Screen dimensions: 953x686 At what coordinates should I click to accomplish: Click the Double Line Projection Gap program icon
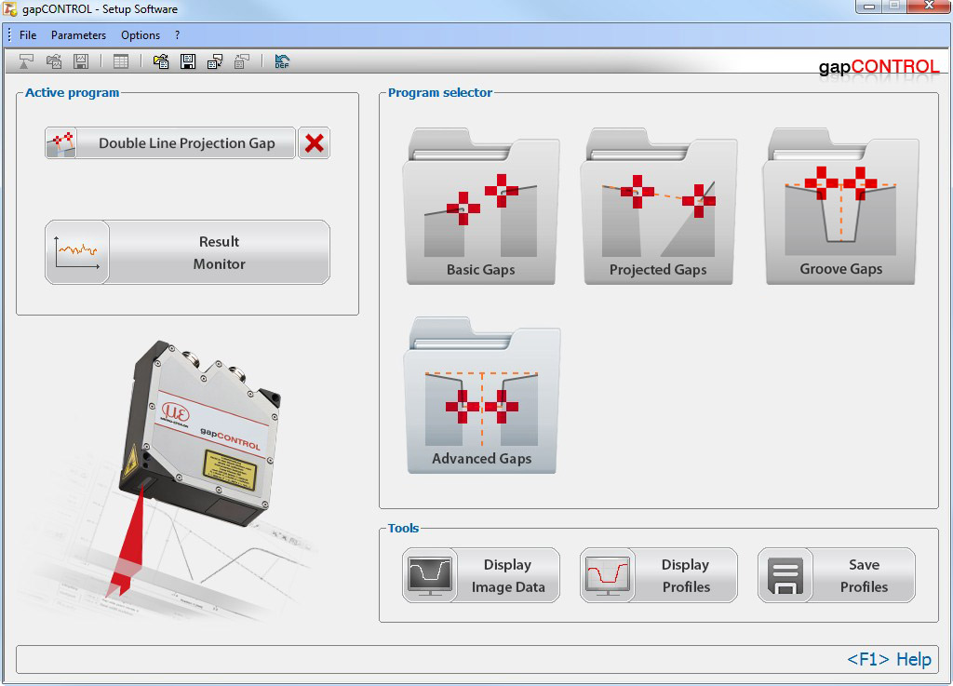tap(61, 143)
